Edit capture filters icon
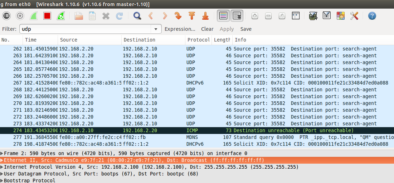Viewport: 394px width, 183px height. click(x=313, y=16)
